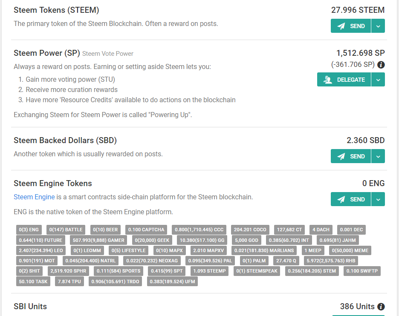Click the 1,512.698 SP balance
The width and height of the screenshot is (399, 316).
coord(360,53)
